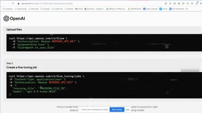Viewport: 202px width, 113px height.
Task: Click $OPENAI_API_KEY in the upload files code
Action: coord(63,41)
